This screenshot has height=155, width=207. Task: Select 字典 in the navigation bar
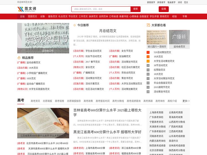tap(185, 16)
